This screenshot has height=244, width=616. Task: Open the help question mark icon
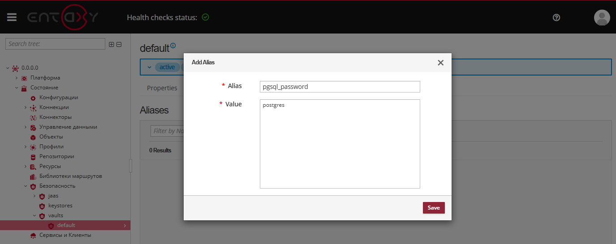pos(556,17)
